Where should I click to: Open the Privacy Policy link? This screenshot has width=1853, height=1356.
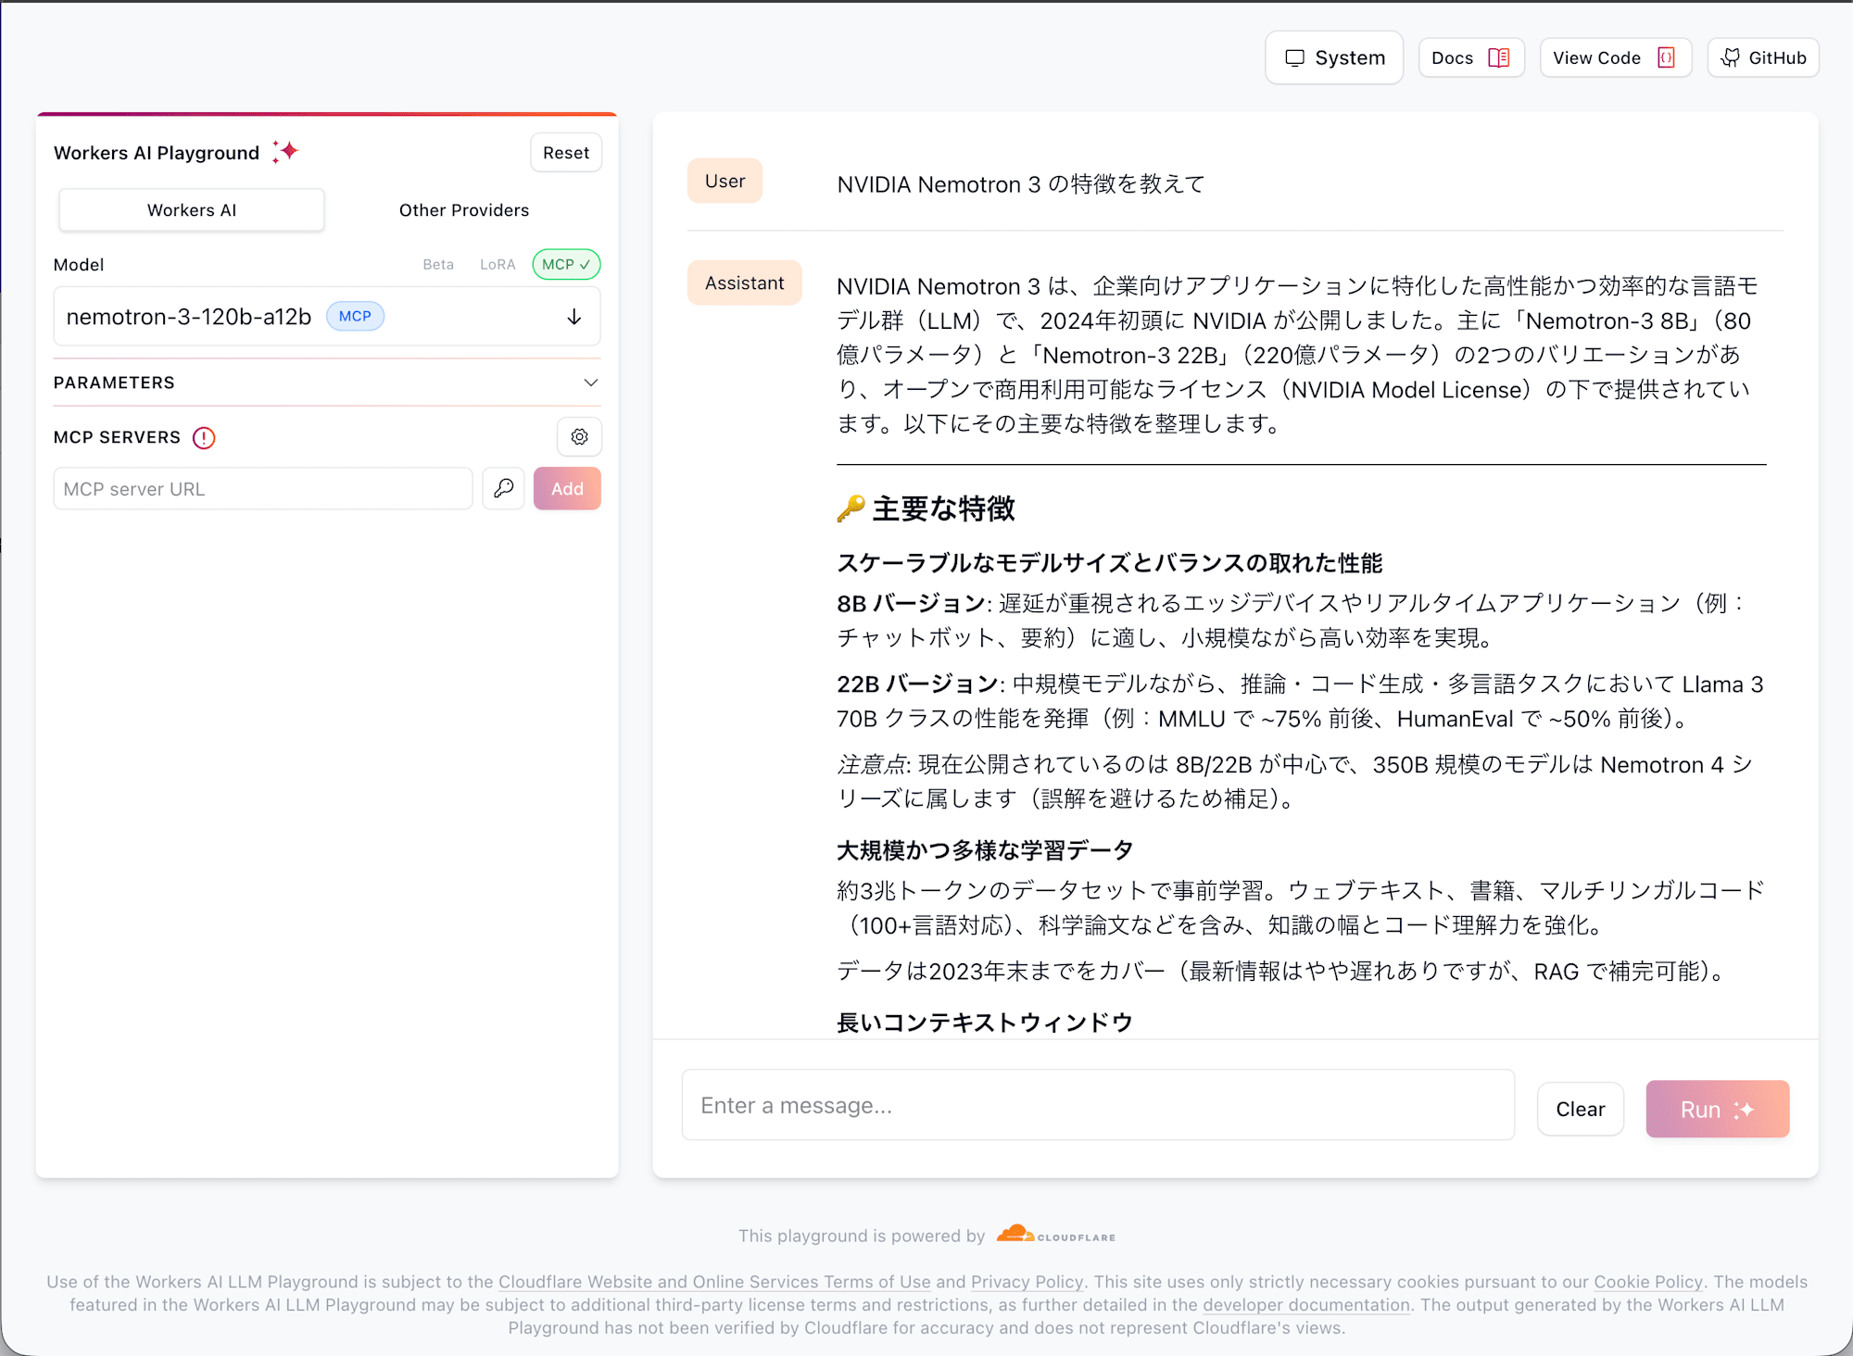1027,1282
